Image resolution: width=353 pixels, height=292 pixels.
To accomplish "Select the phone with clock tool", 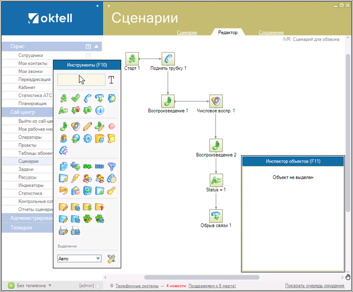I will (x=111, y=179).
